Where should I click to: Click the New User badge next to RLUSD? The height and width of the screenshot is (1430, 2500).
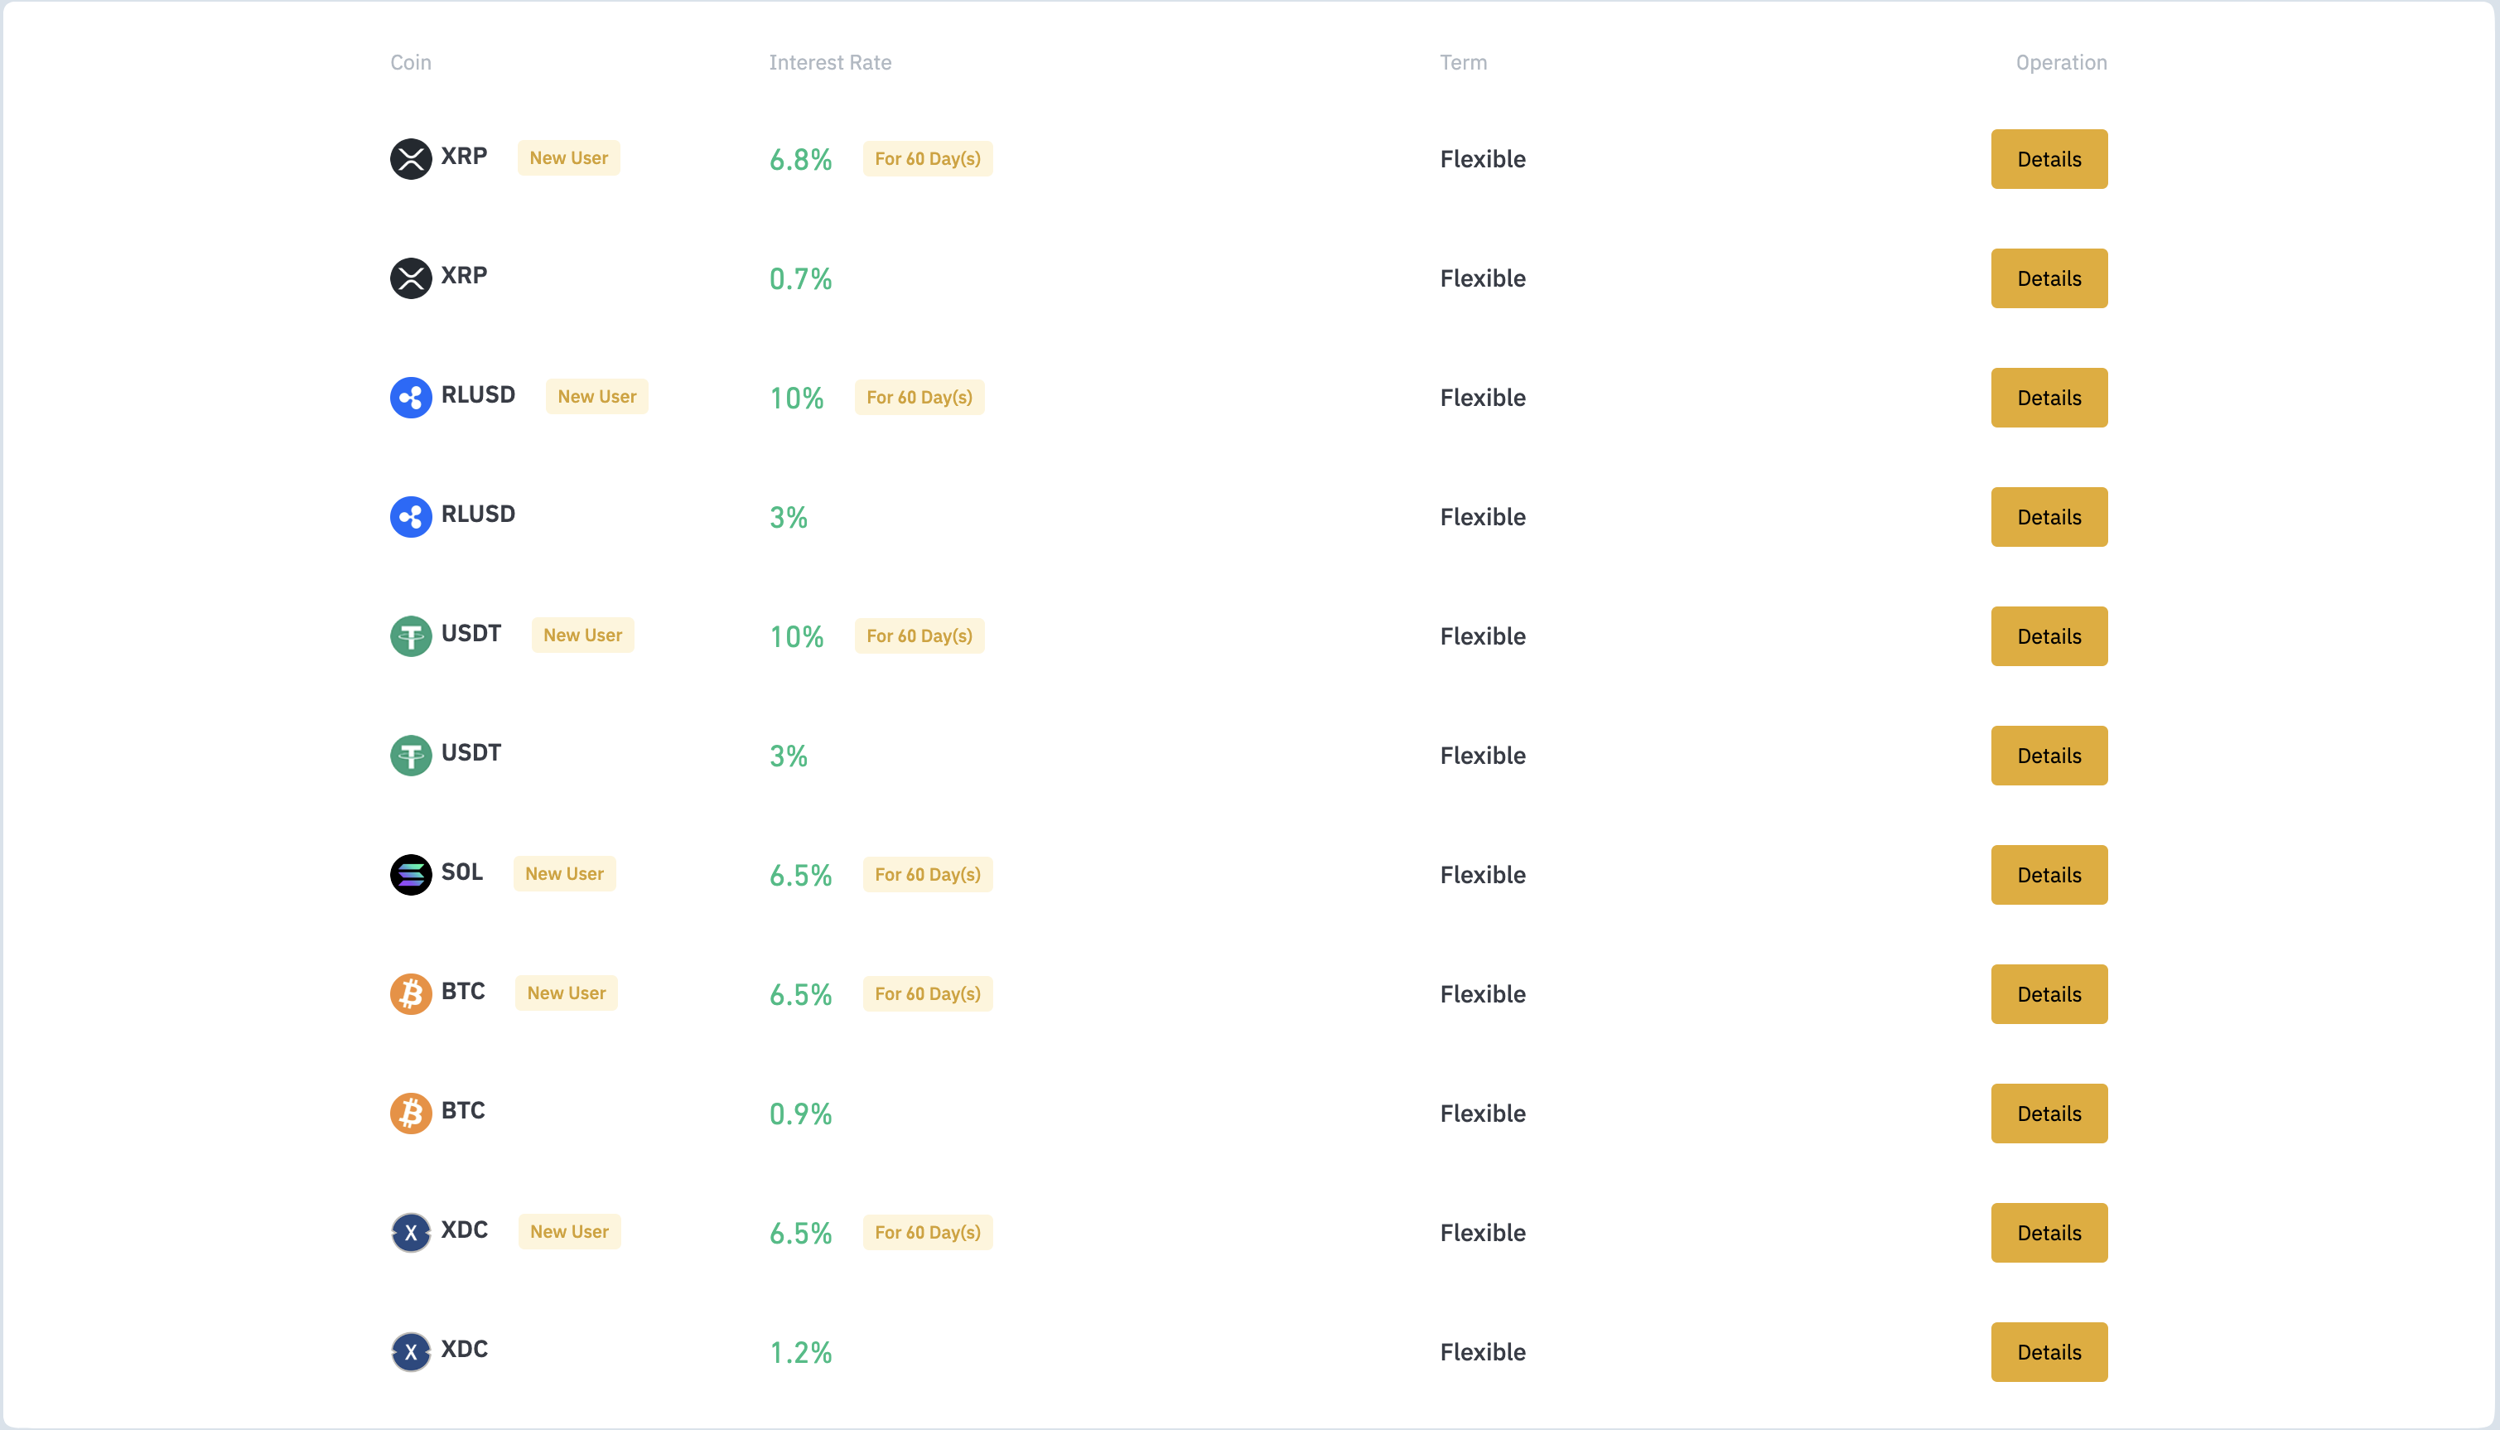[x=597, y=397]
